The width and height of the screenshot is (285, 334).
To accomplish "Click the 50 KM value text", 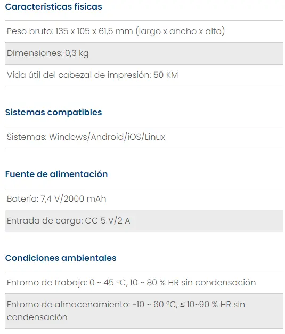I will [166, 75].
